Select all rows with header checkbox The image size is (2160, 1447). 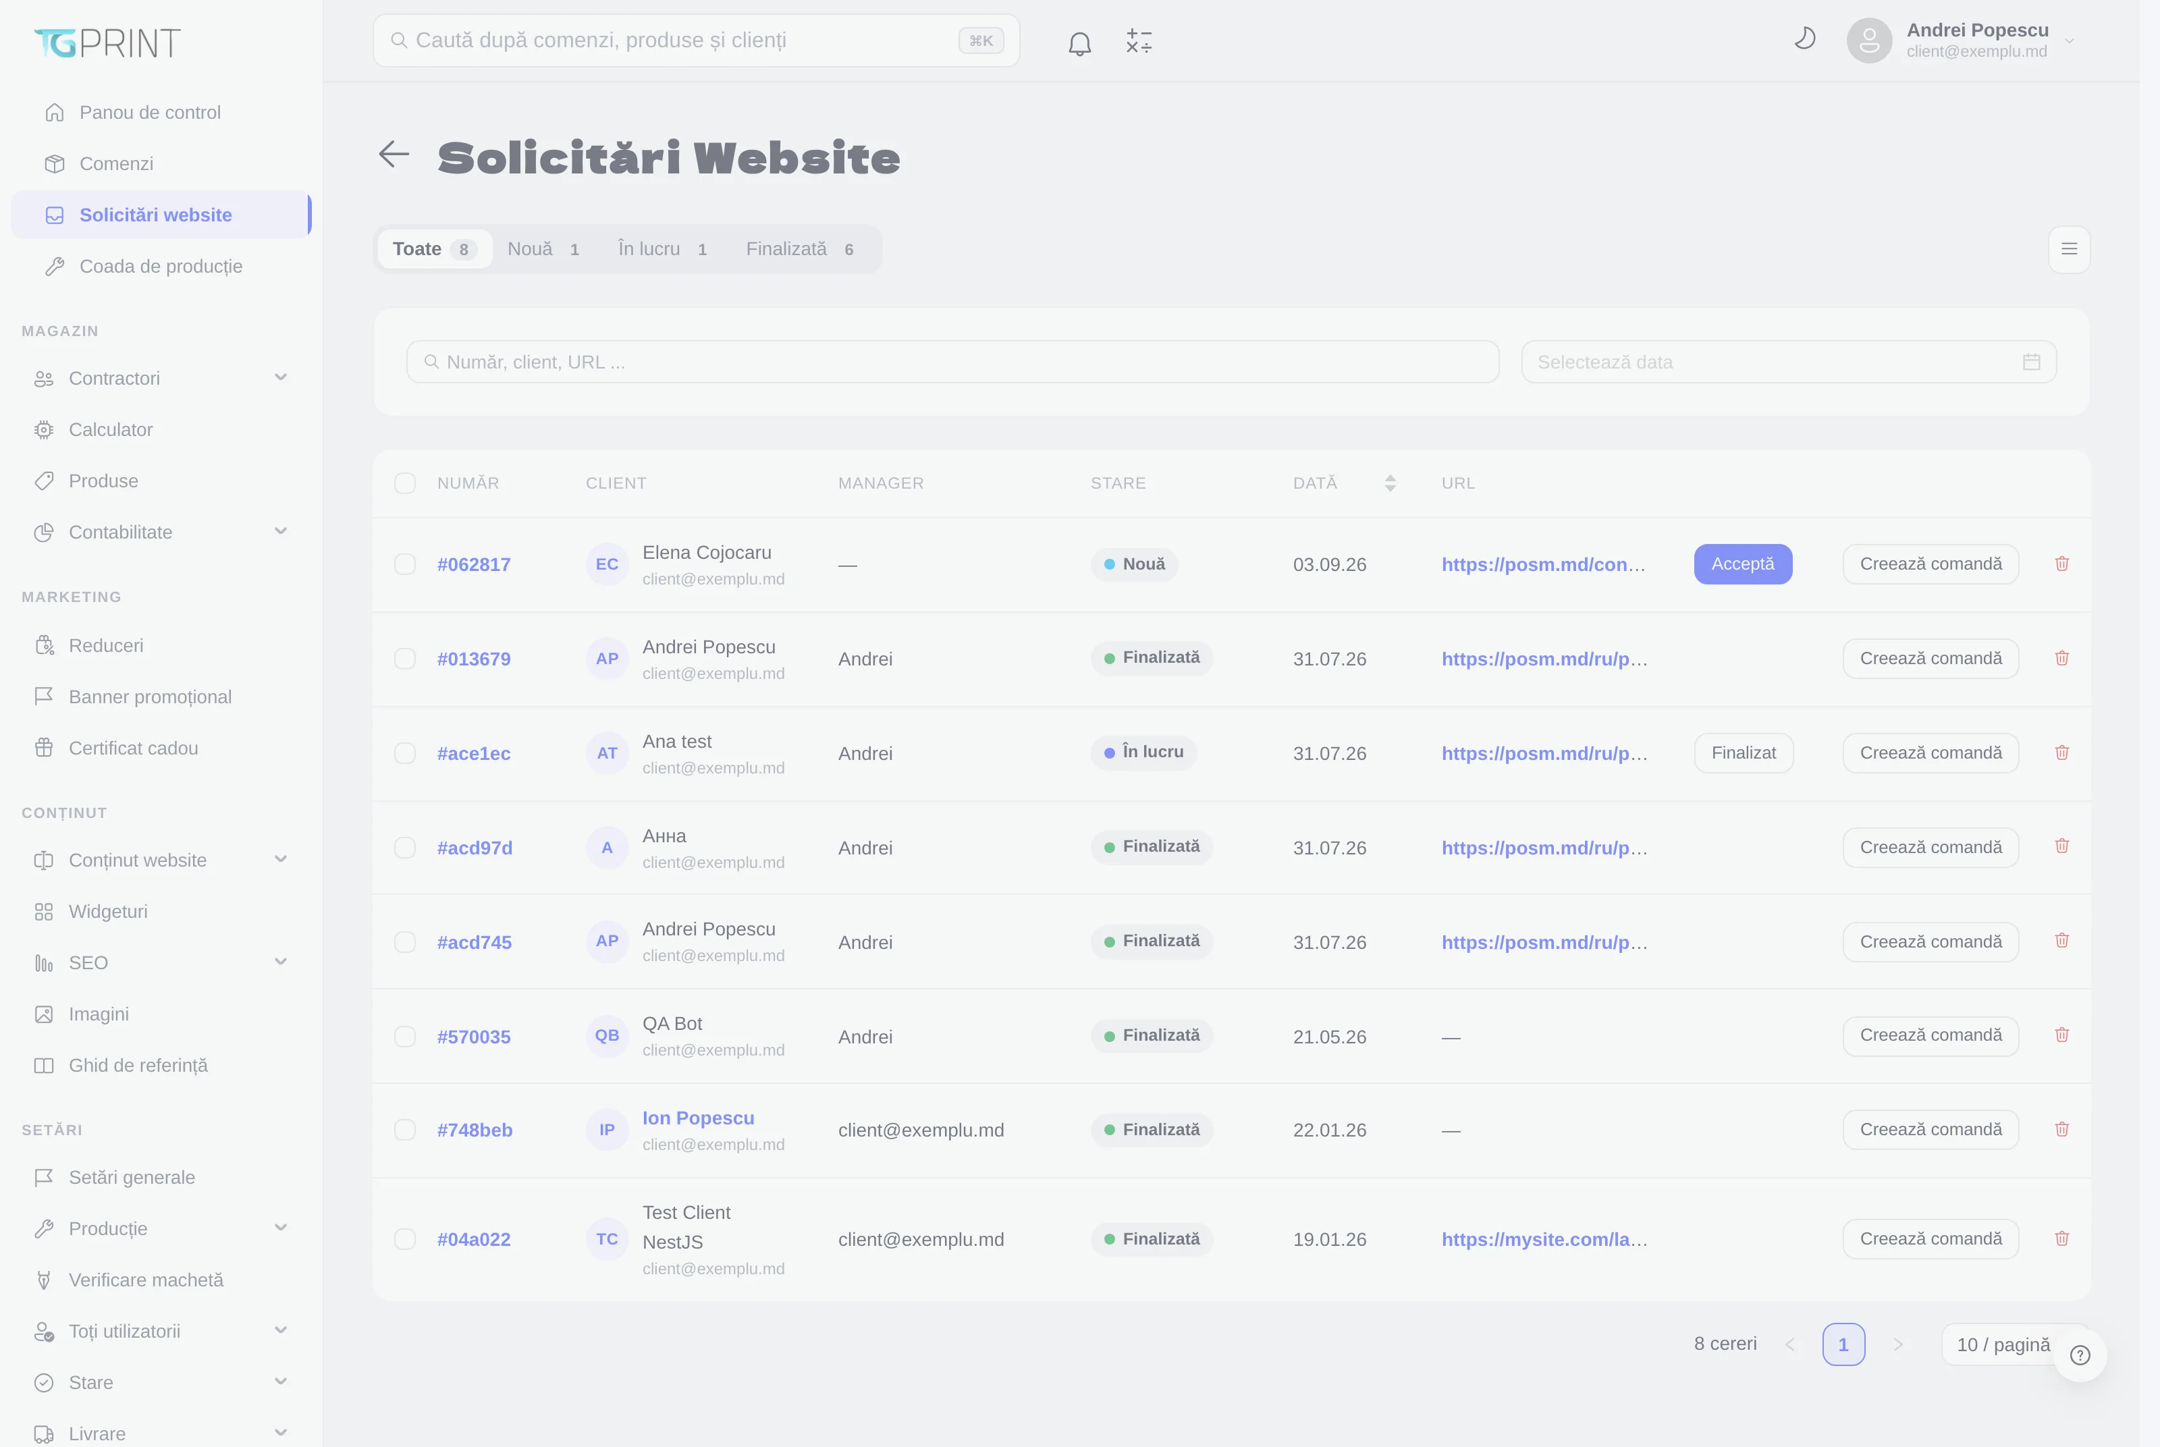(x=405, y=483)
